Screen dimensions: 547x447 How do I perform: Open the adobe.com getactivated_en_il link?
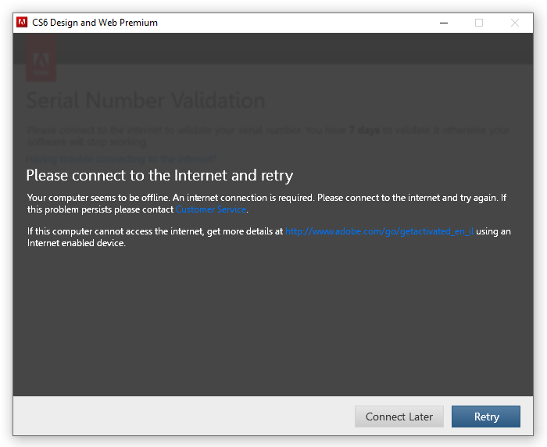pos(380,231)
